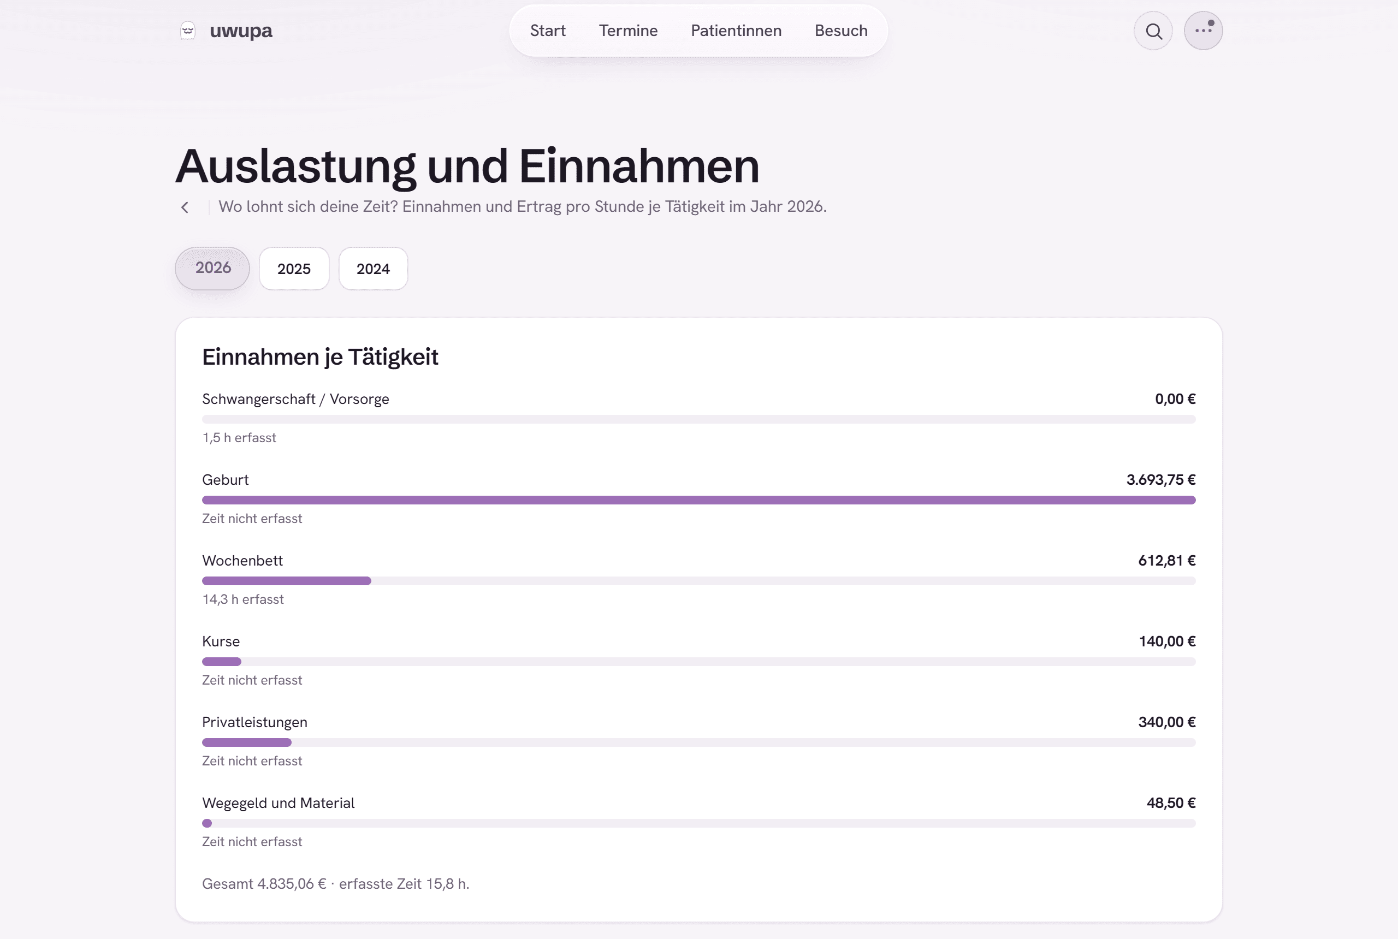Click the 'Wo lohnt sich deine Zeit?' subtitle

pos(522,206)
